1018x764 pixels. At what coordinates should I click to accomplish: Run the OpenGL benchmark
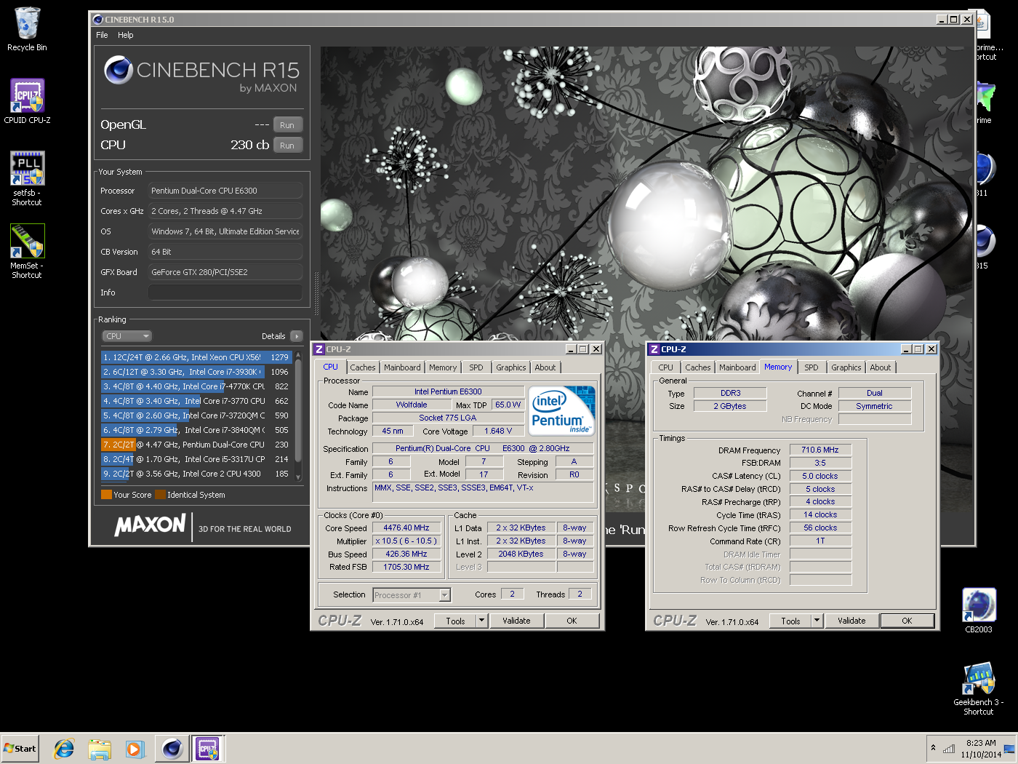[x=287, y=125]
